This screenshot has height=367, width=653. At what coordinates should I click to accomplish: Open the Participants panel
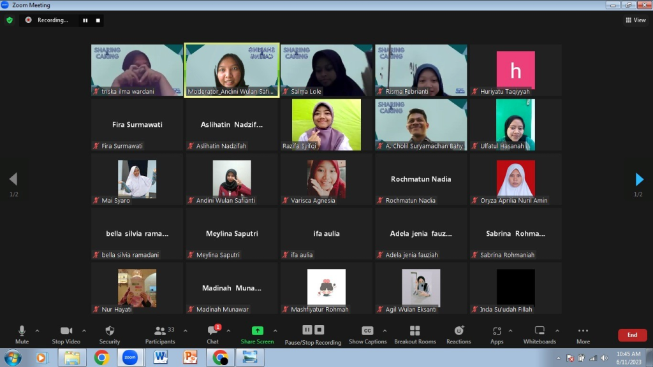(160, 331)
